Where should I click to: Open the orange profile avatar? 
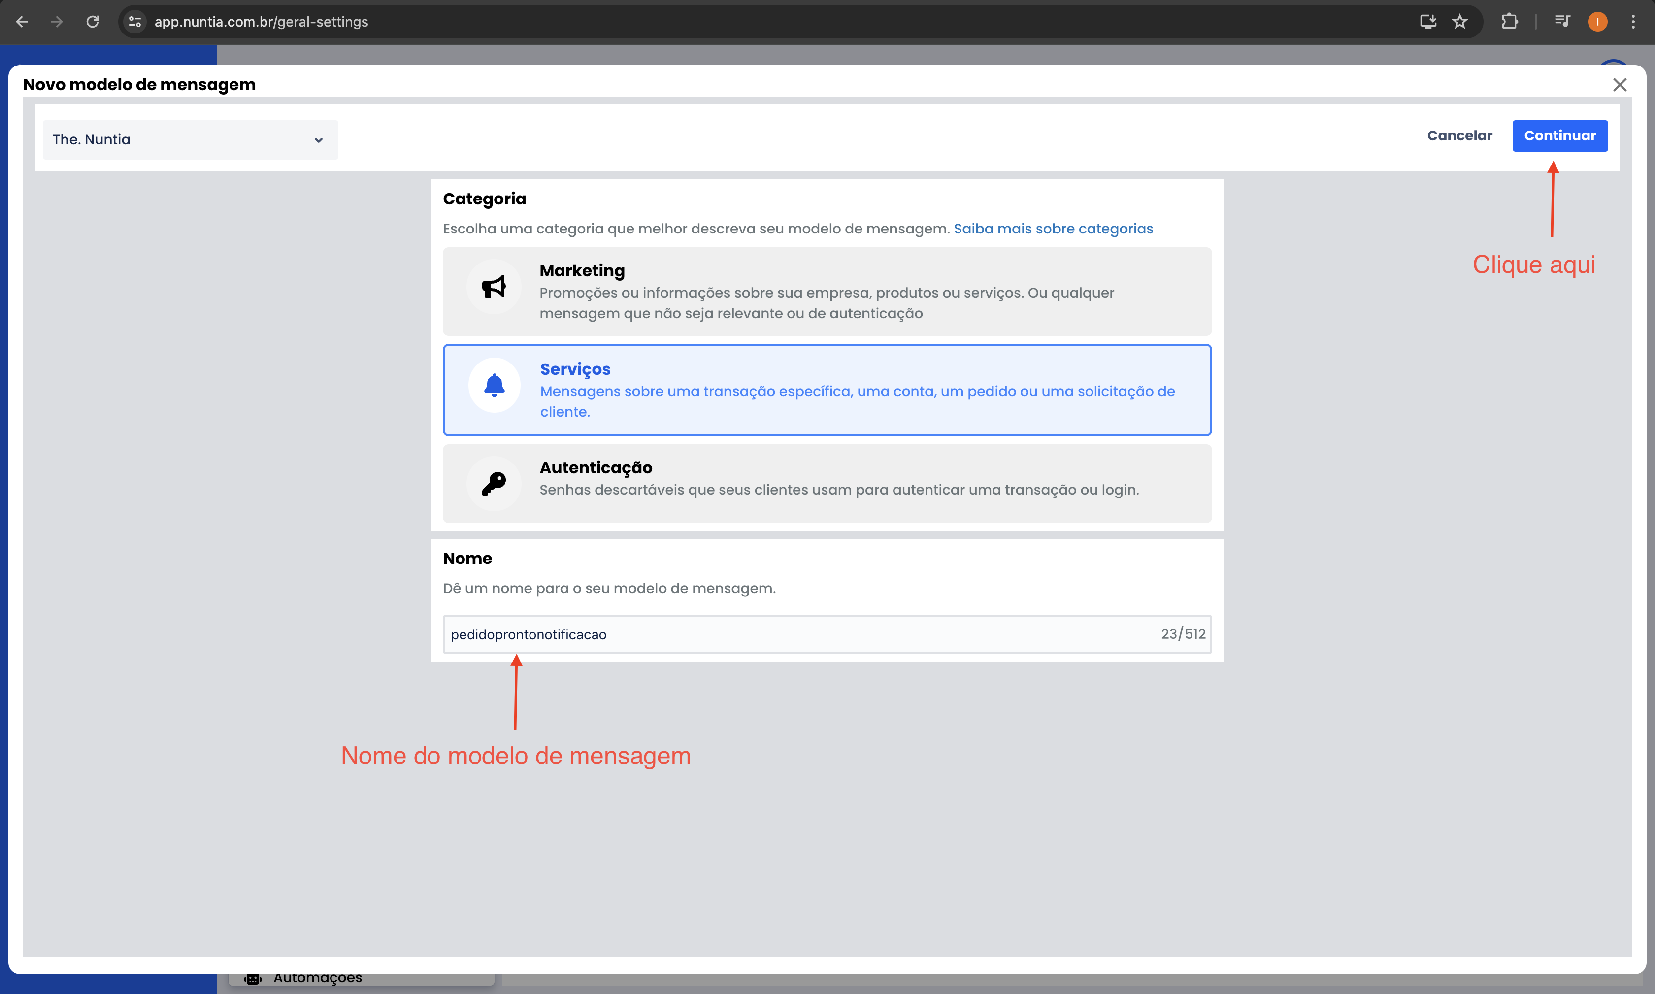1597,22
